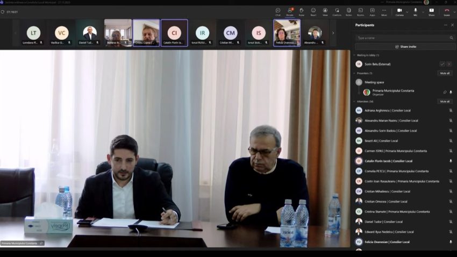Select Loredana LT participant tile

tap(33, 33)
